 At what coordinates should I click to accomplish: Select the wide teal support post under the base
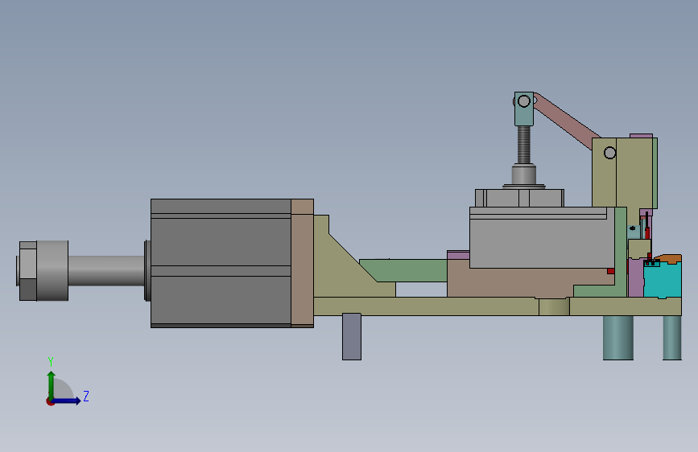(x=617, y=338)
